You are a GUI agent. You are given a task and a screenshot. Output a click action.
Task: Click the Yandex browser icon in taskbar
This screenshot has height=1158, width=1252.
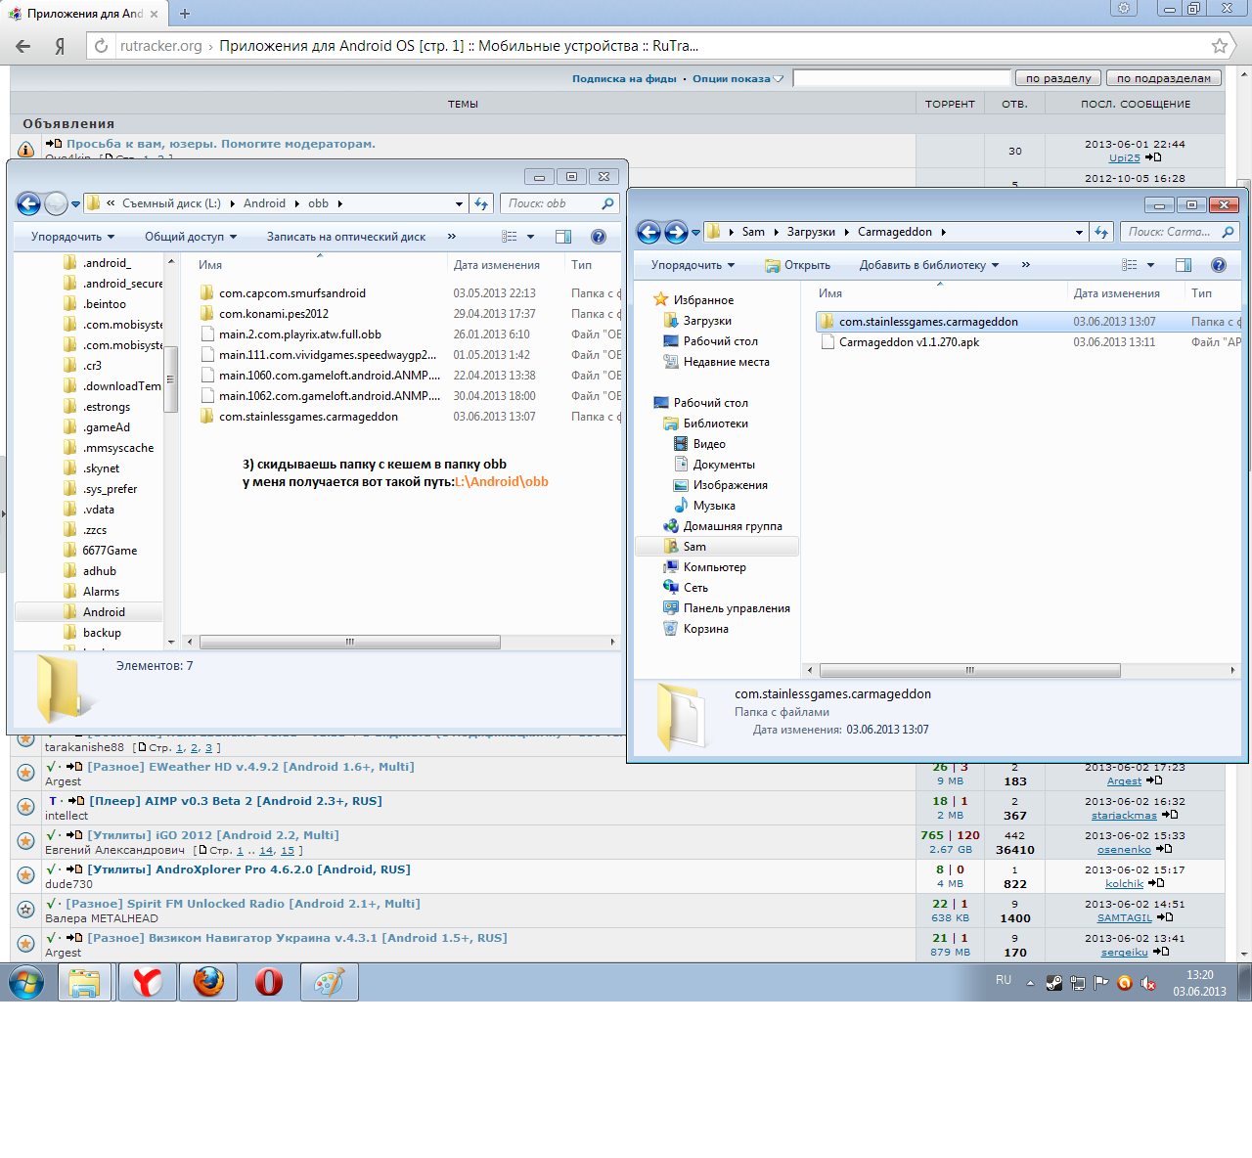pos(148,982)
